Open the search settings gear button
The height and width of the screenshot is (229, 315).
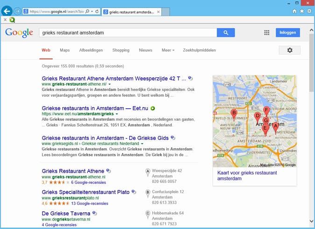pyautogui.click(x=290, y=50)
